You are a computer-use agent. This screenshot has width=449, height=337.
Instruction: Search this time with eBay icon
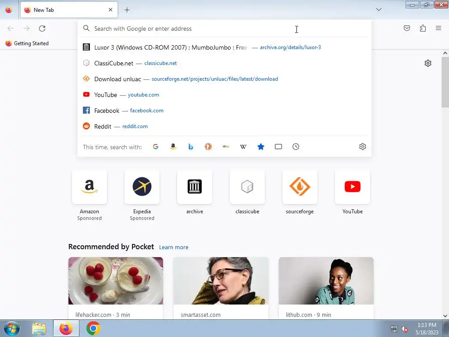click(226, 147)
